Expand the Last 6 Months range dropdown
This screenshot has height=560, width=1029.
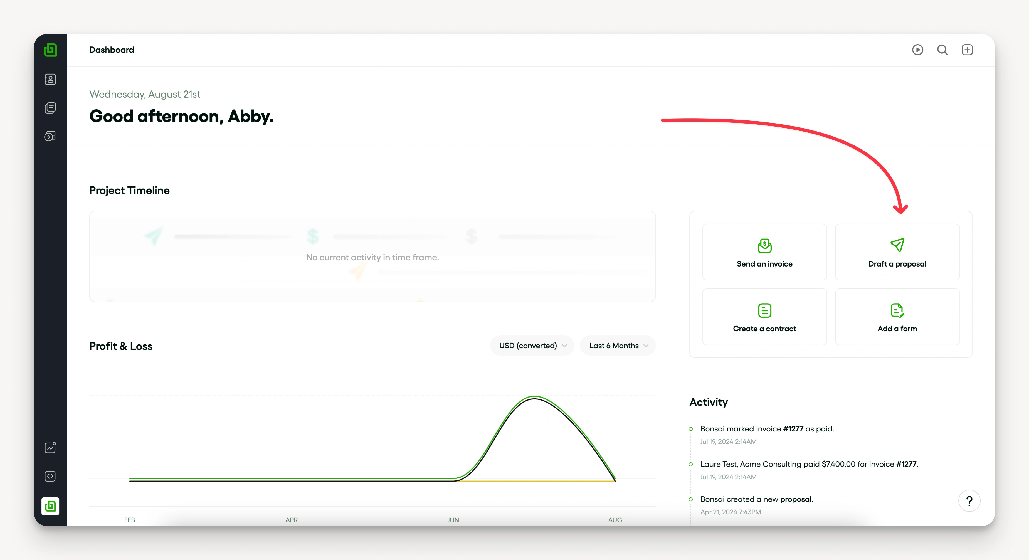pos(618,346)
